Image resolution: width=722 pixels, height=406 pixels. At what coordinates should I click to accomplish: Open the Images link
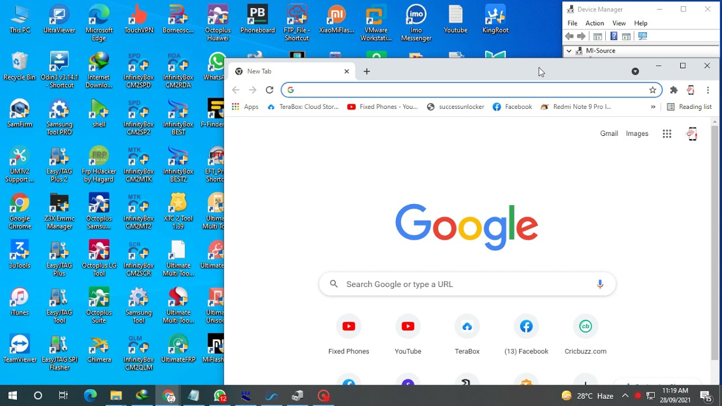point(637,134)
